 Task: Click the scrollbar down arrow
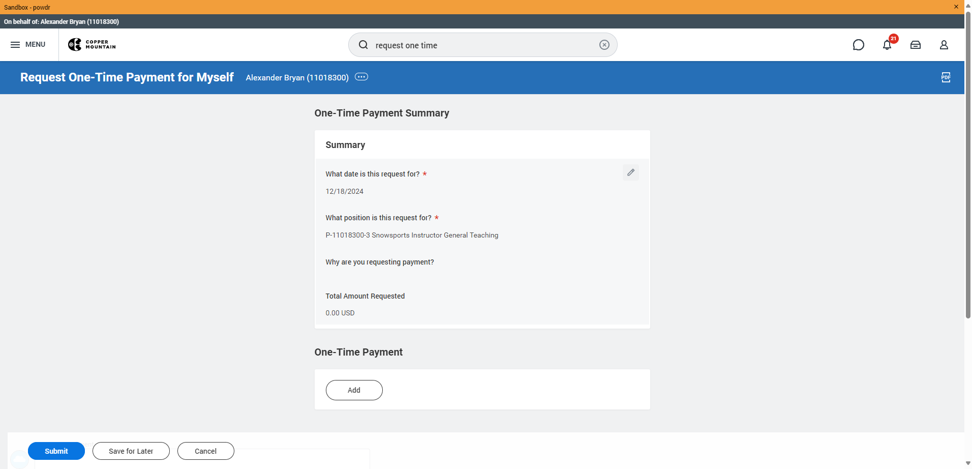tap(968, 463)
